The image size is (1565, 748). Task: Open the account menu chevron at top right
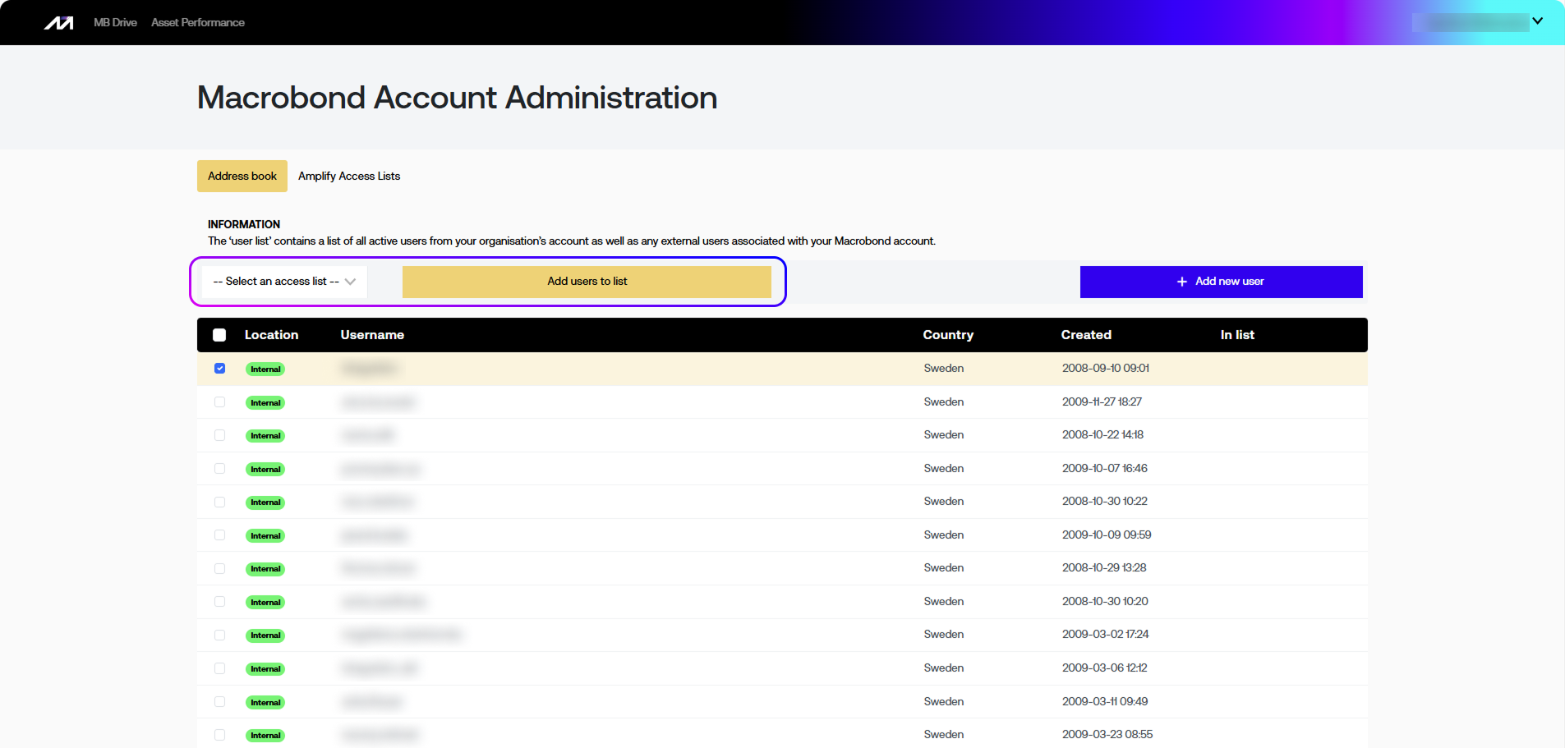[x=1537, y=21]
